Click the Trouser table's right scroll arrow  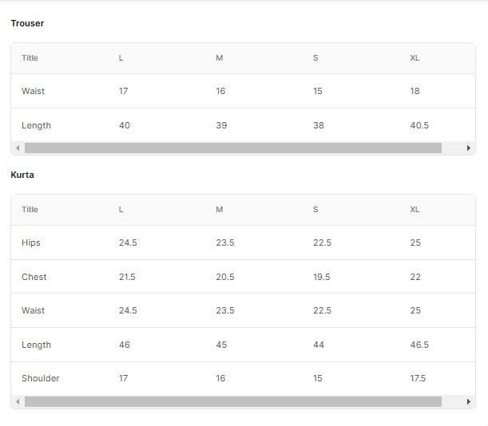468,148
